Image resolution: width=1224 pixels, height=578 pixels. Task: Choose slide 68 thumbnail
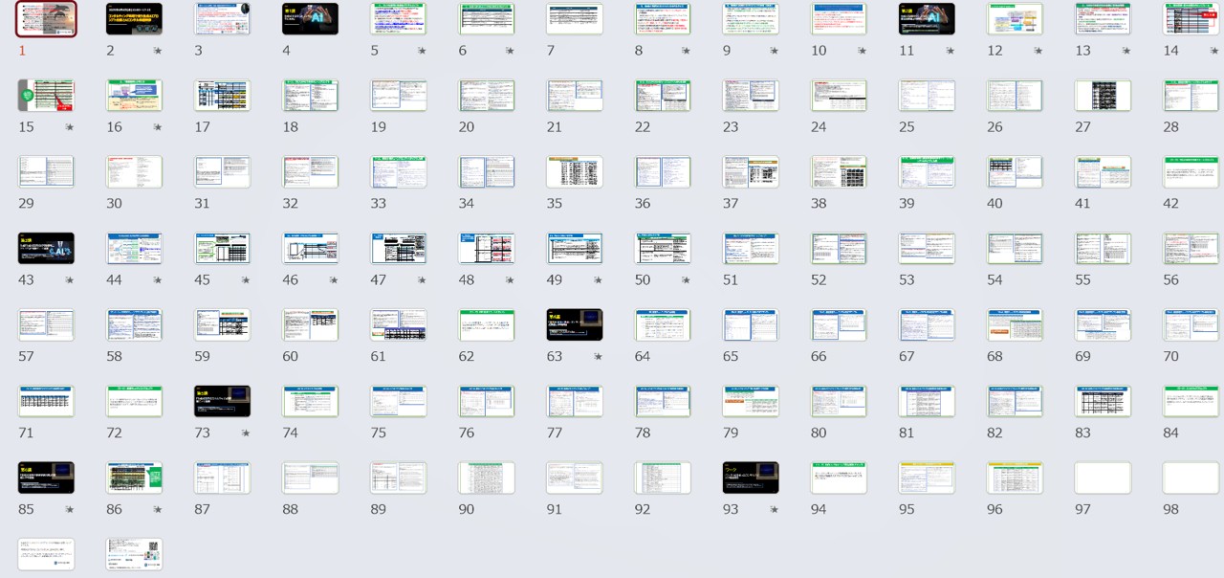click(x=1015, y=325)
